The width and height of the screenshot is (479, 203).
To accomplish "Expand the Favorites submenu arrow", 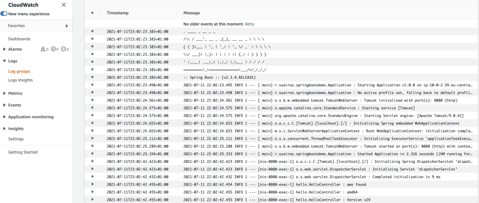I will point(67,26).
